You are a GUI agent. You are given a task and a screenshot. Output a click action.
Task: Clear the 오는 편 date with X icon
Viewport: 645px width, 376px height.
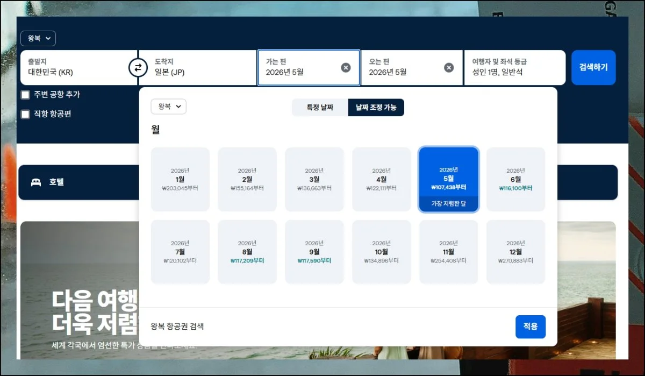click(449, 68)
